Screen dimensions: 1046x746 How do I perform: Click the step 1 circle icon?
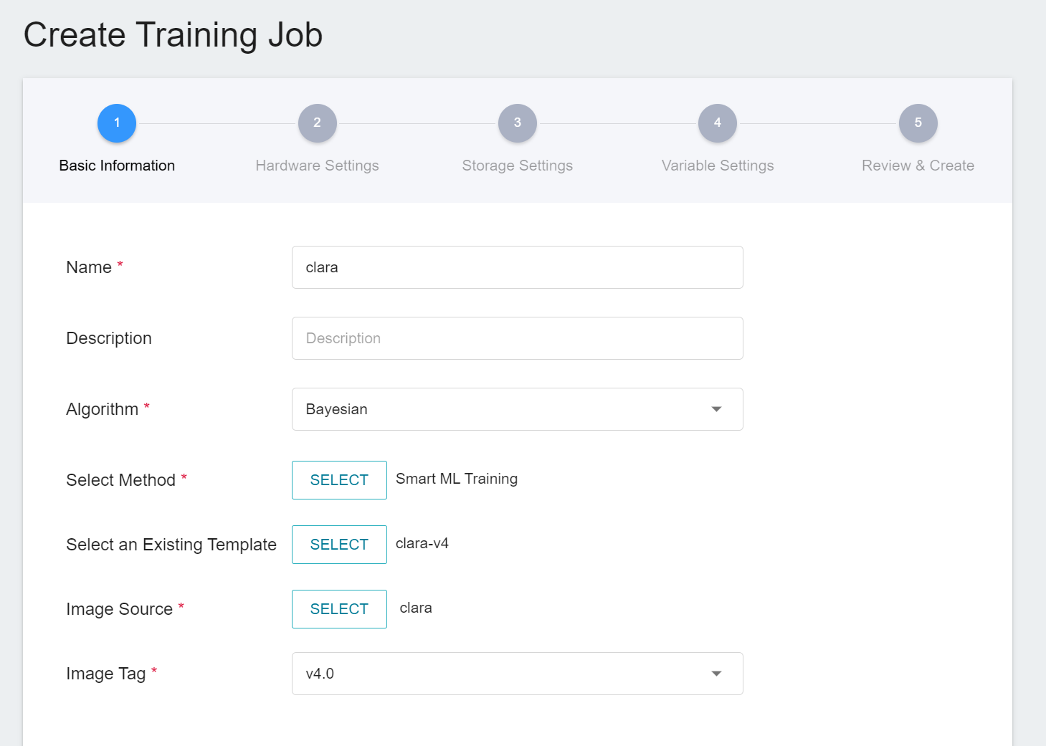pos(117,123)
